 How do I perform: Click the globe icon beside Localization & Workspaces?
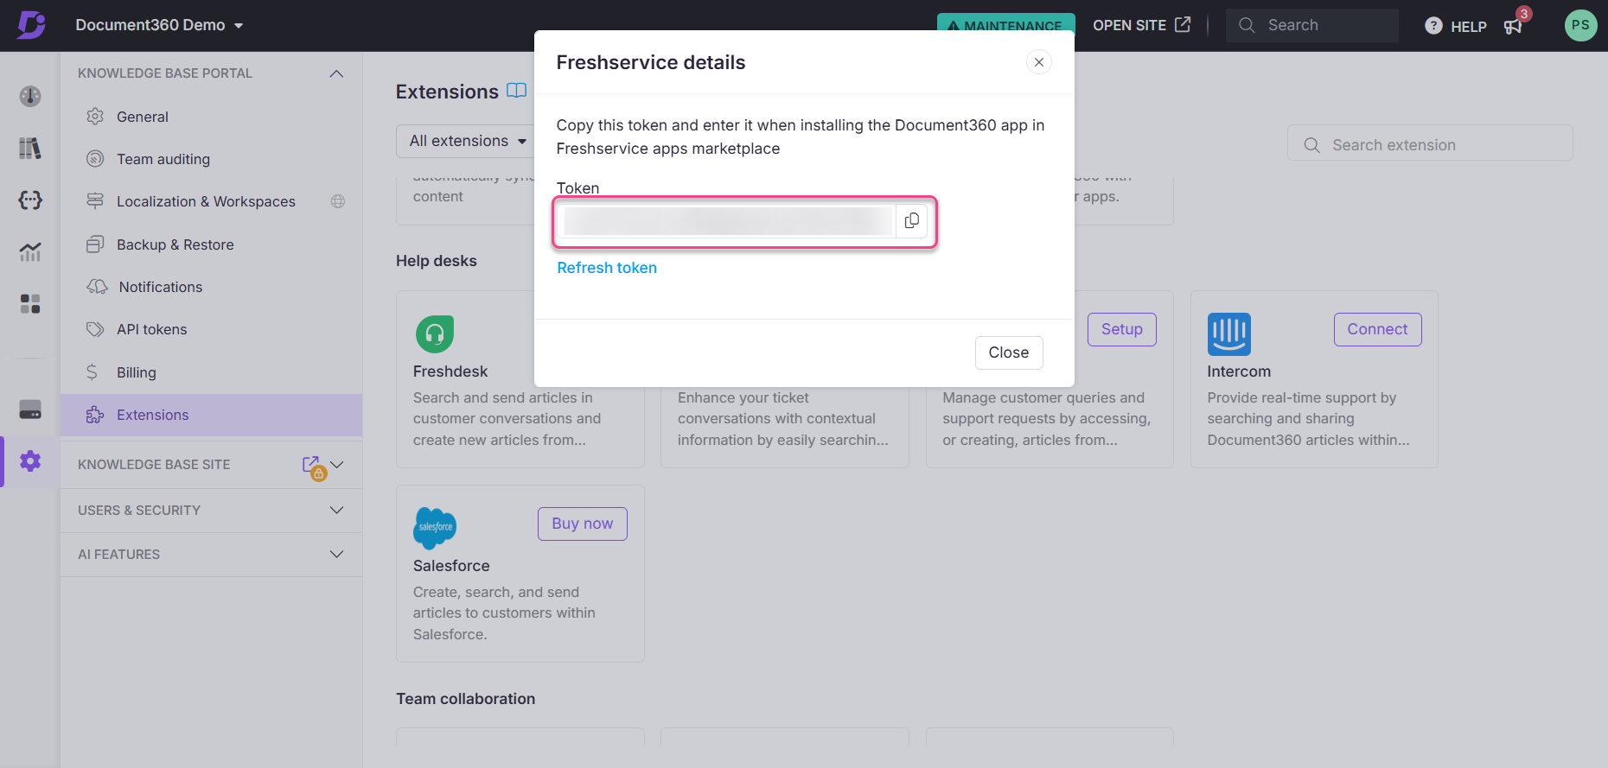pos(338,201)
